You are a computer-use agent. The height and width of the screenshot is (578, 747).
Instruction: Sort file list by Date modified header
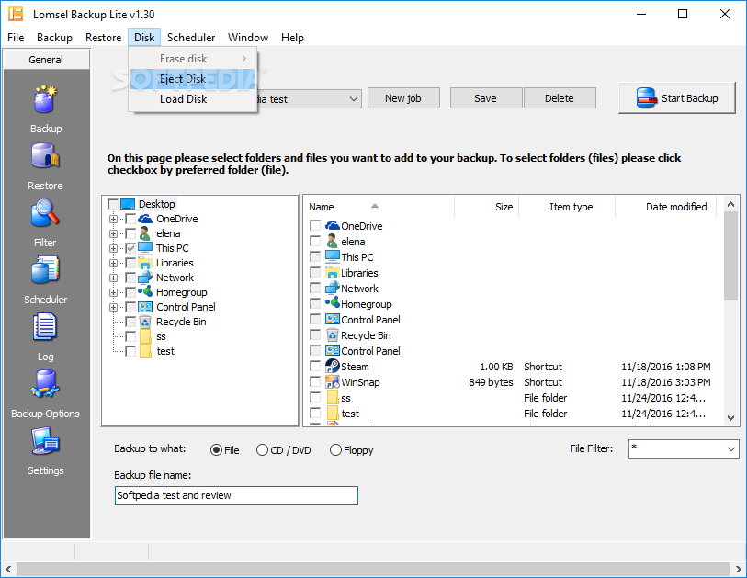[666, 207]
